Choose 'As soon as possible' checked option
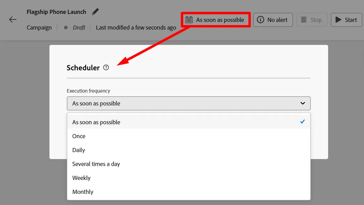 point(188,122)
